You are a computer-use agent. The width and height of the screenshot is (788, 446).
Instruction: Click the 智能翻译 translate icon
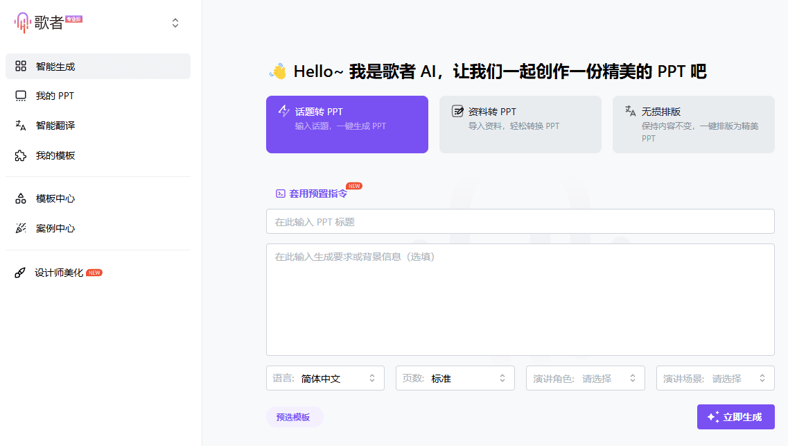21,126
